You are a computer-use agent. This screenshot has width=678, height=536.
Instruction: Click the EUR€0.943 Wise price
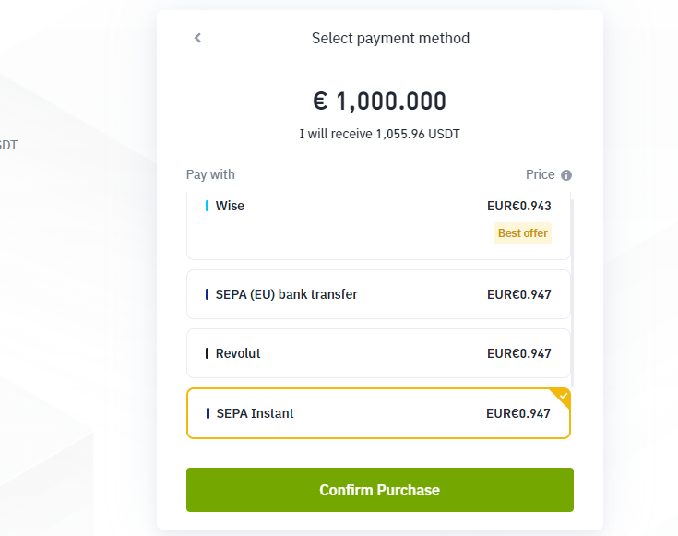click(x=518, y=206)
